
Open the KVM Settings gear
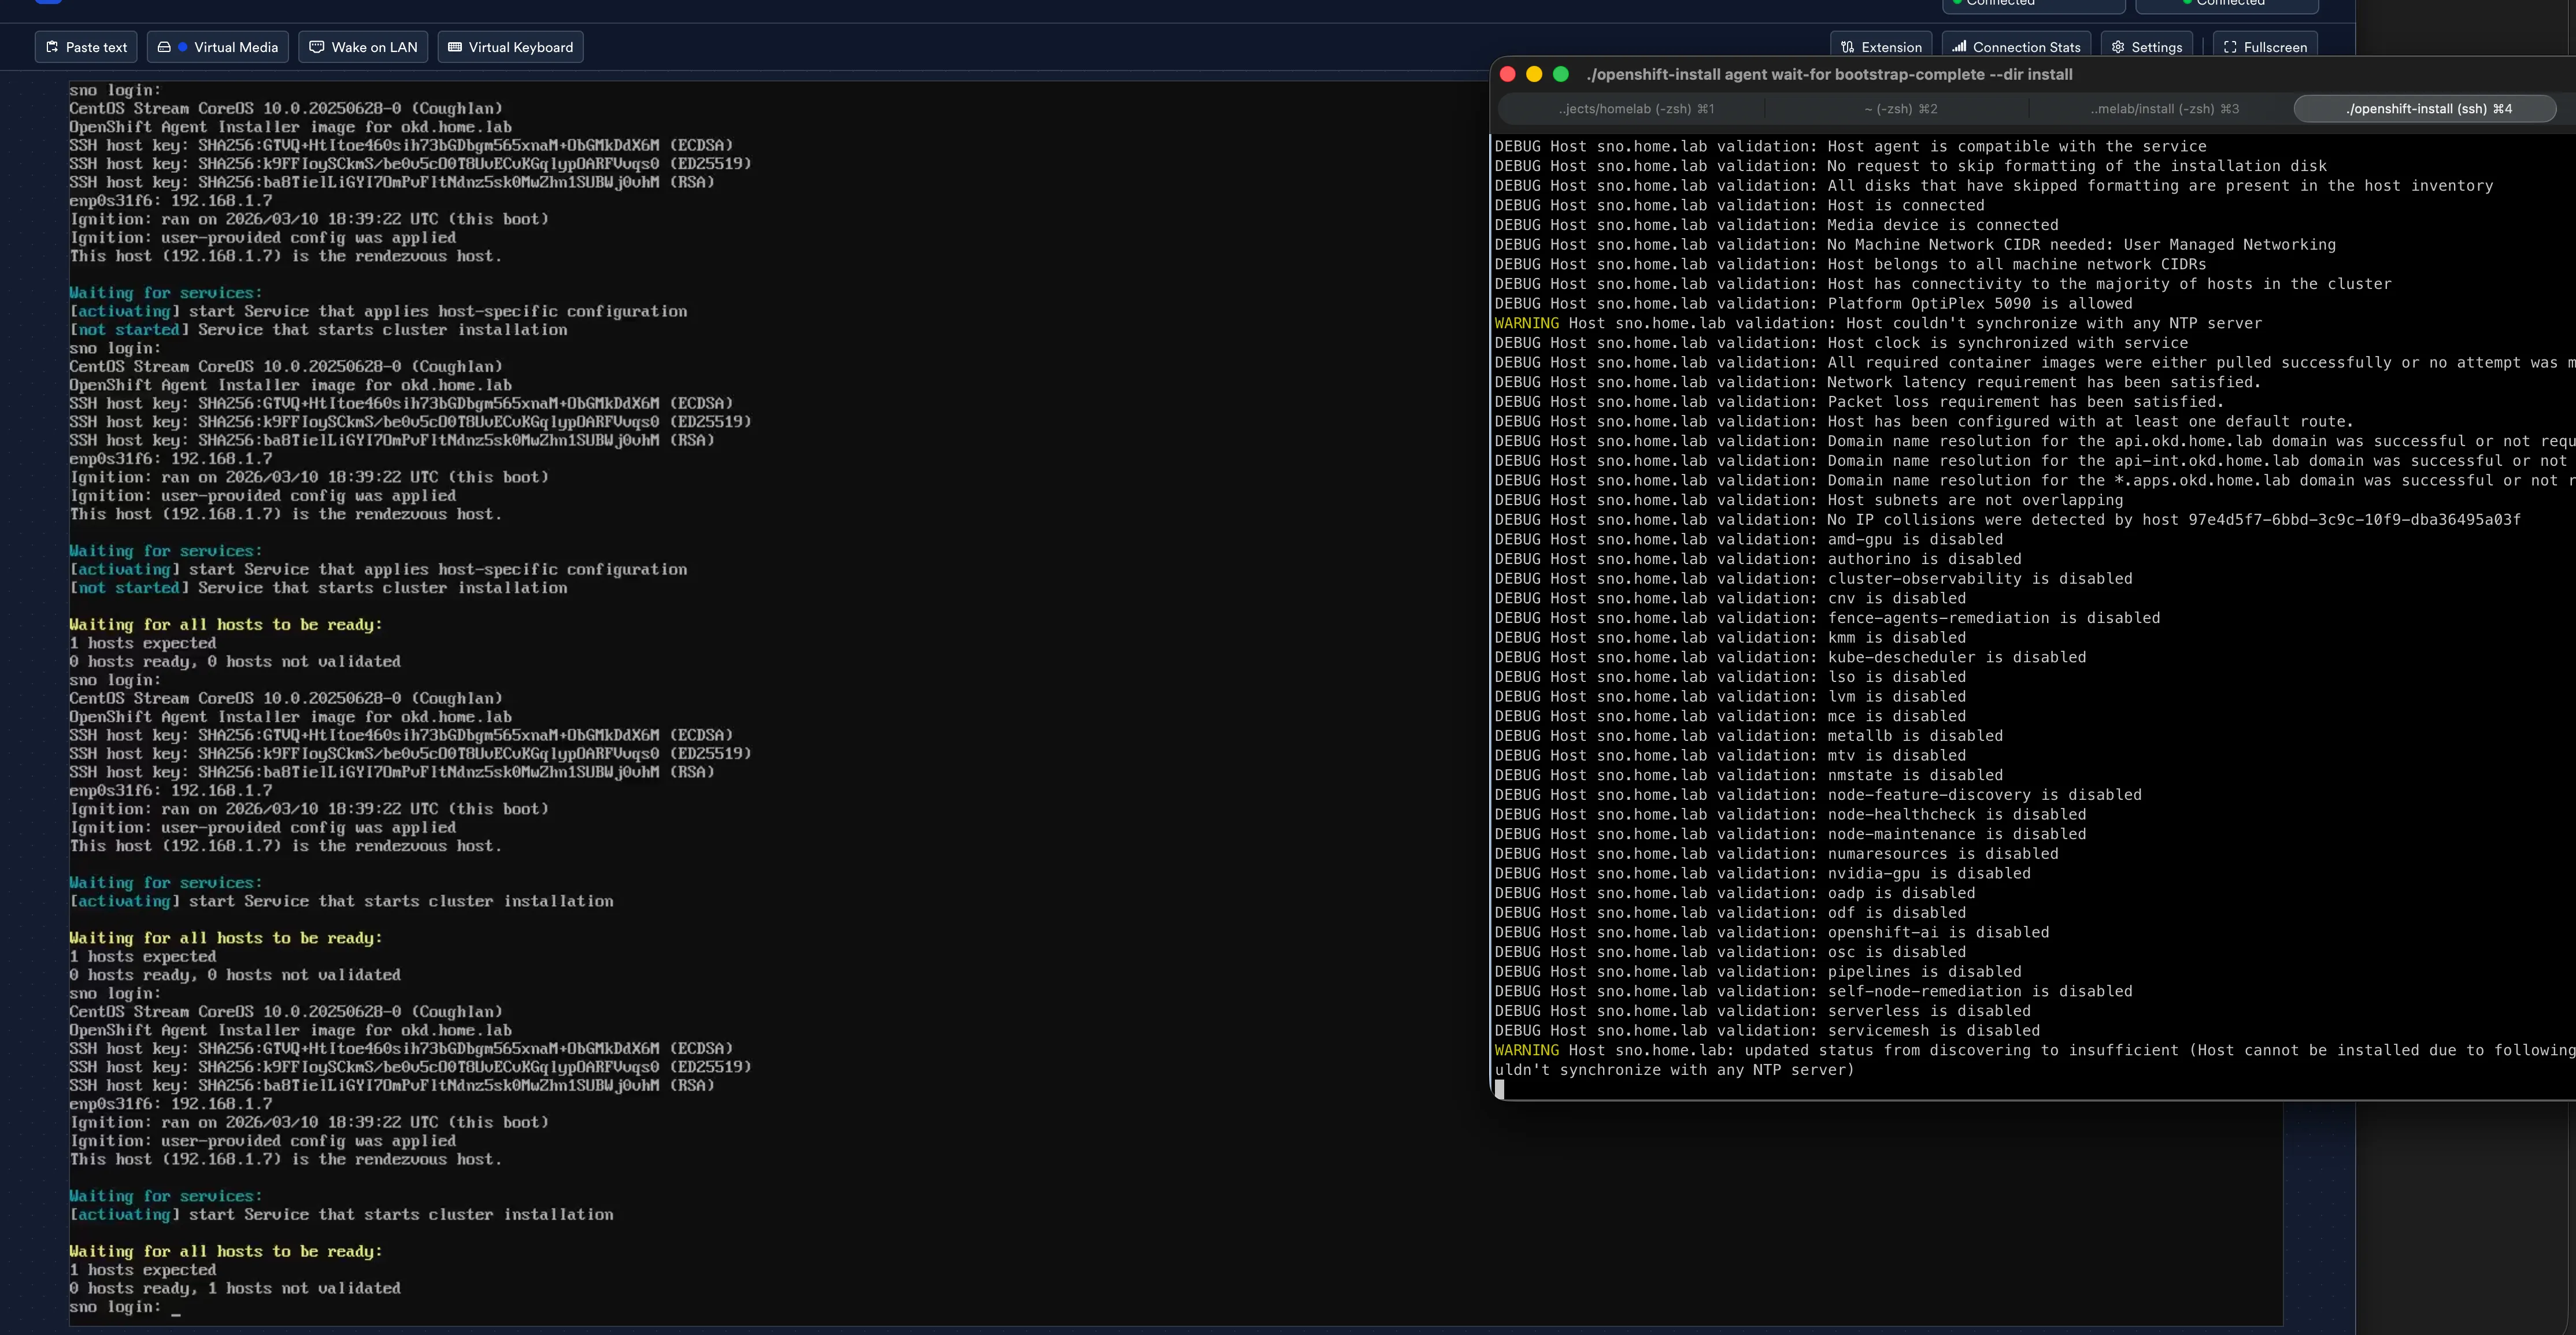tap(2147, 47)
